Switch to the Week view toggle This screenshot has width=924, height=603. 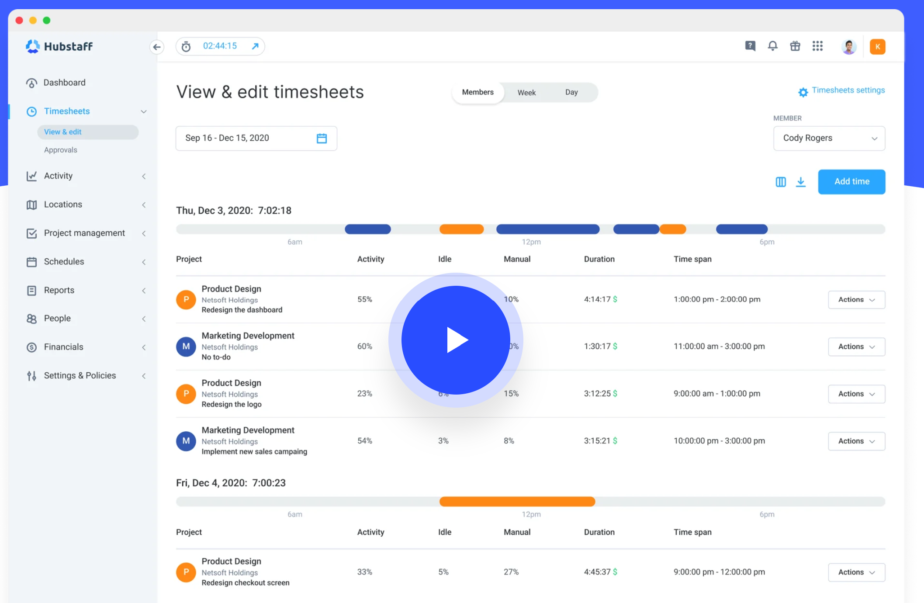[x=526, y=93]
